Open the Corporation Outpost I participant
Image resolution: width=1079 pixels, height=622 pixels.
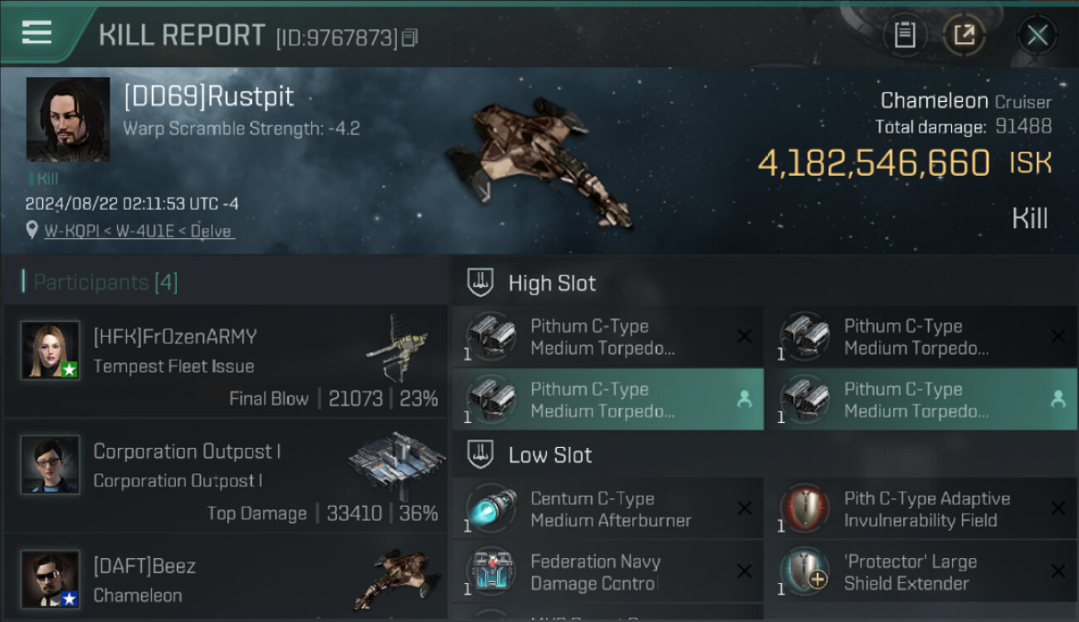(x=226, y=480)
